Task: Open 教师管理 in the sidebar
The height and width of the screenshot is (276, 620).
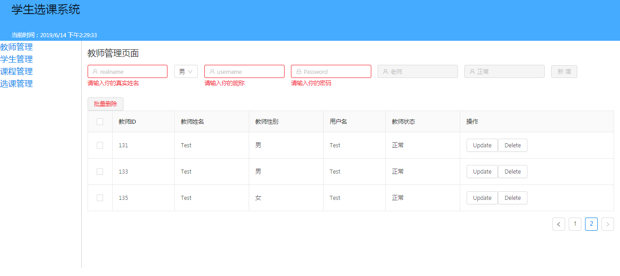Action: (16, 47)
